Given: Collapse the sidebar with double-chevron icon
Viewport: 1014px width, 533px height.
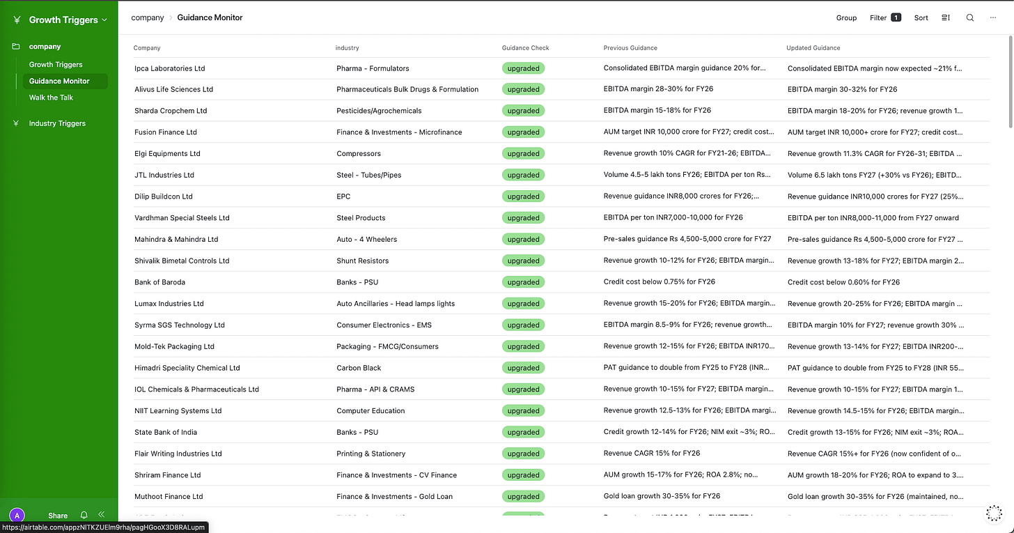Looking at the screenshot, I should (102, 514).
